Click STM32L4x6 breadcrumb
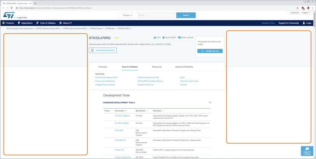 pyautogui.click(x=110, y=29)
